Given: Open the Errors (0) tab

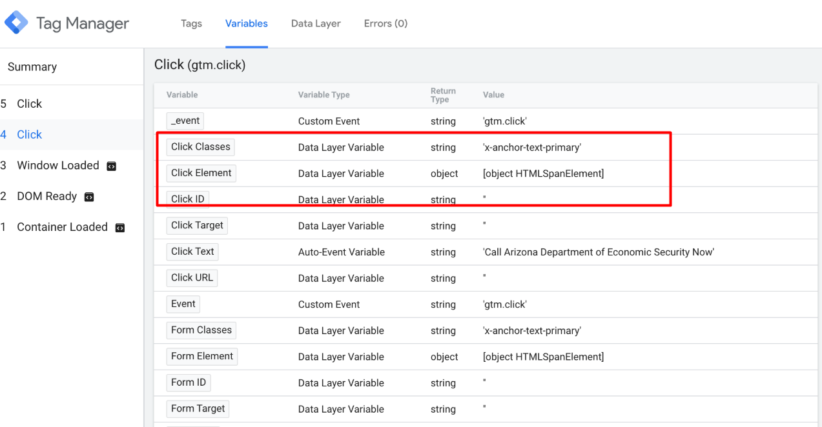Looking at the screenshot, I should tap(385, 23).
